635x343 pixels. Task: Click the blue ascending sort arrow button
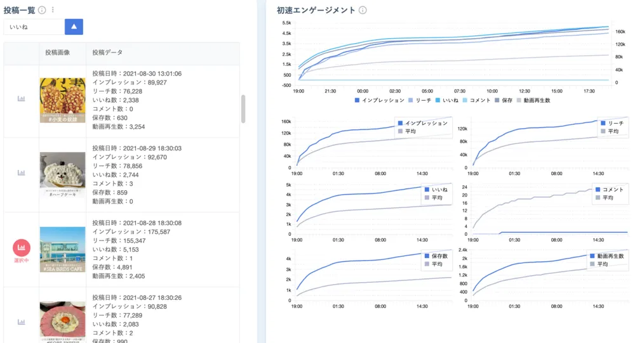click(x=74, y=27)
